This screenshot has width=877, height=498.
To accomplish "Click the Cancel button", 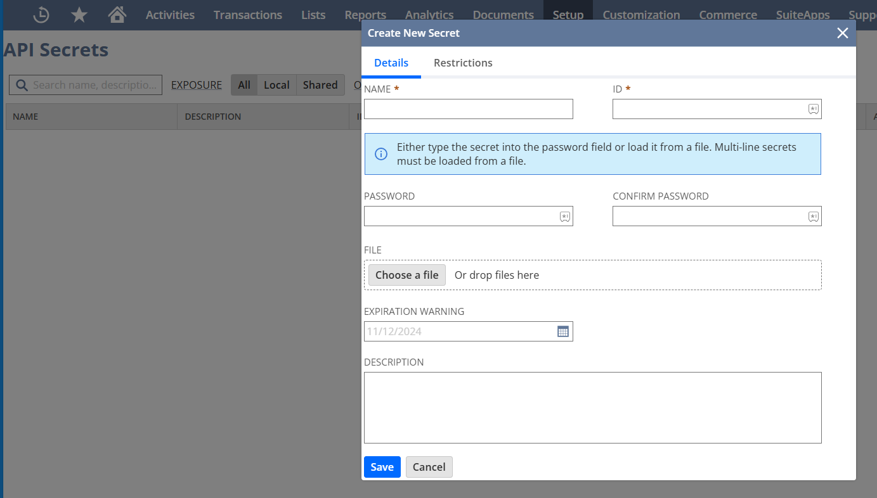I will [x=429, y=467].
